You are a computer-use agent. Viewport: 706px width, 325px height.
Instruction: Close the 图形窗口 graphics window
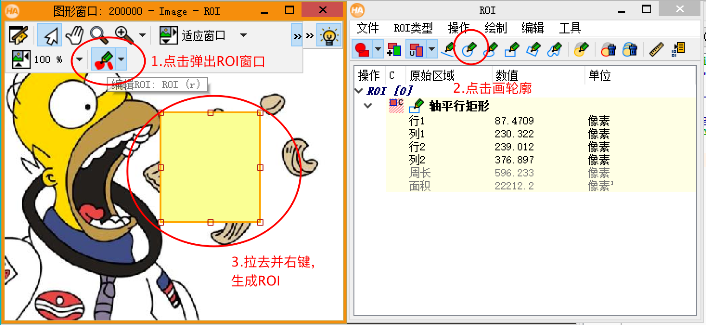pos(323,10)
